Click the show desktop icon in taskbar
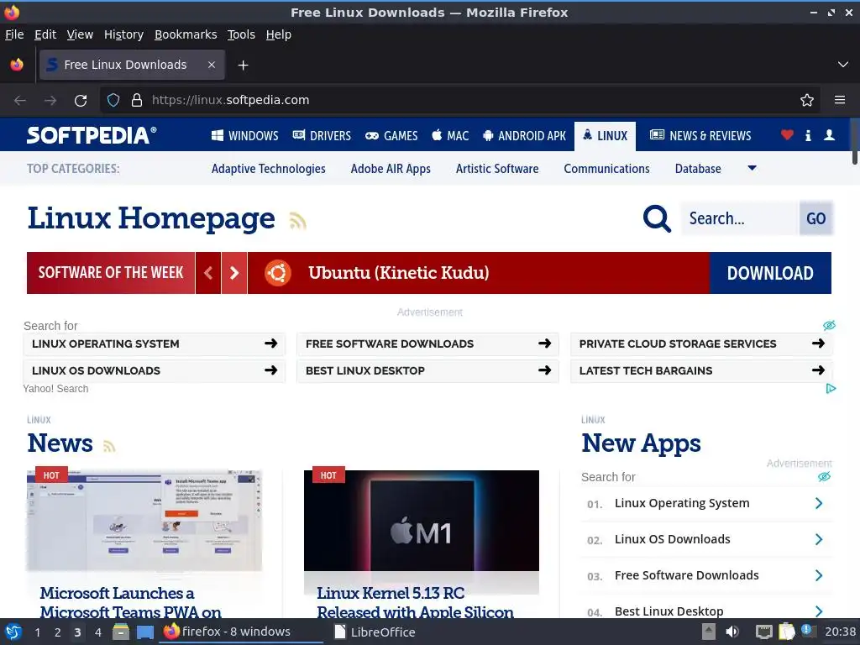The height and width of the screenshot is (645, 860). point(145,632)
